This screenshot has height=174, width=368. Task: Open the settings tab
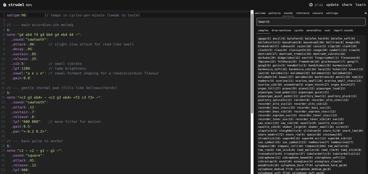[x=332, y=13]
